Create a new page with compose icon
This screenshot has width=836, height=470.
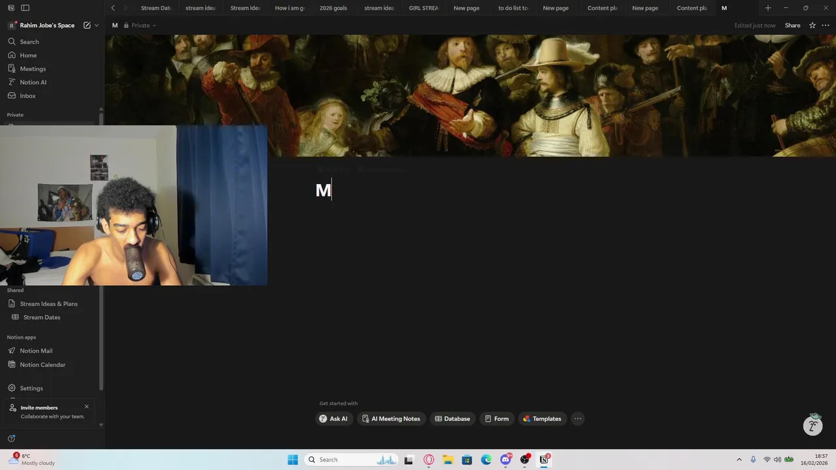click(x=87, y=25)
